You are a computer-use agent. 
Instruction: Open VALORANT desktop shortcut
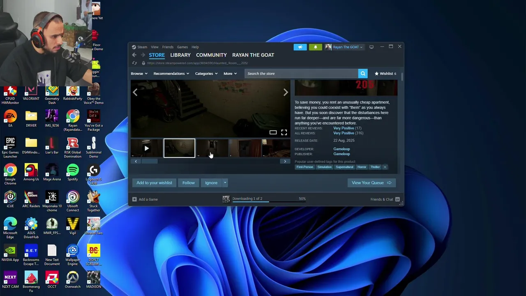(x=31, y=93)
